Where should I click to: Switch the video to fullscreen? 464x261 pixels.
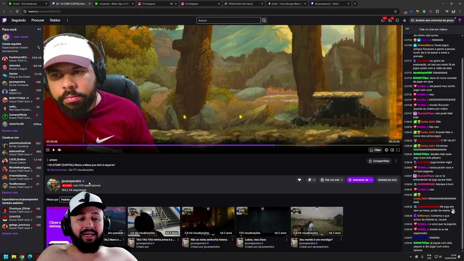coord(398,150)
